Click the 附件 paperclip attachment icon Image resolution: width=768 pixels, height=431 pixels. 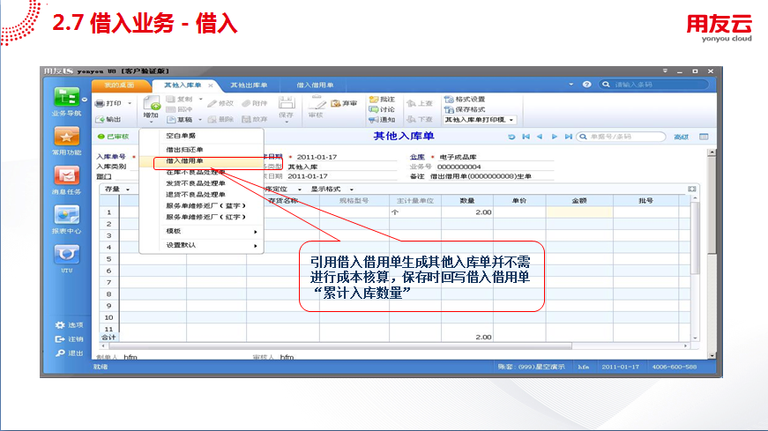point(246,103)
